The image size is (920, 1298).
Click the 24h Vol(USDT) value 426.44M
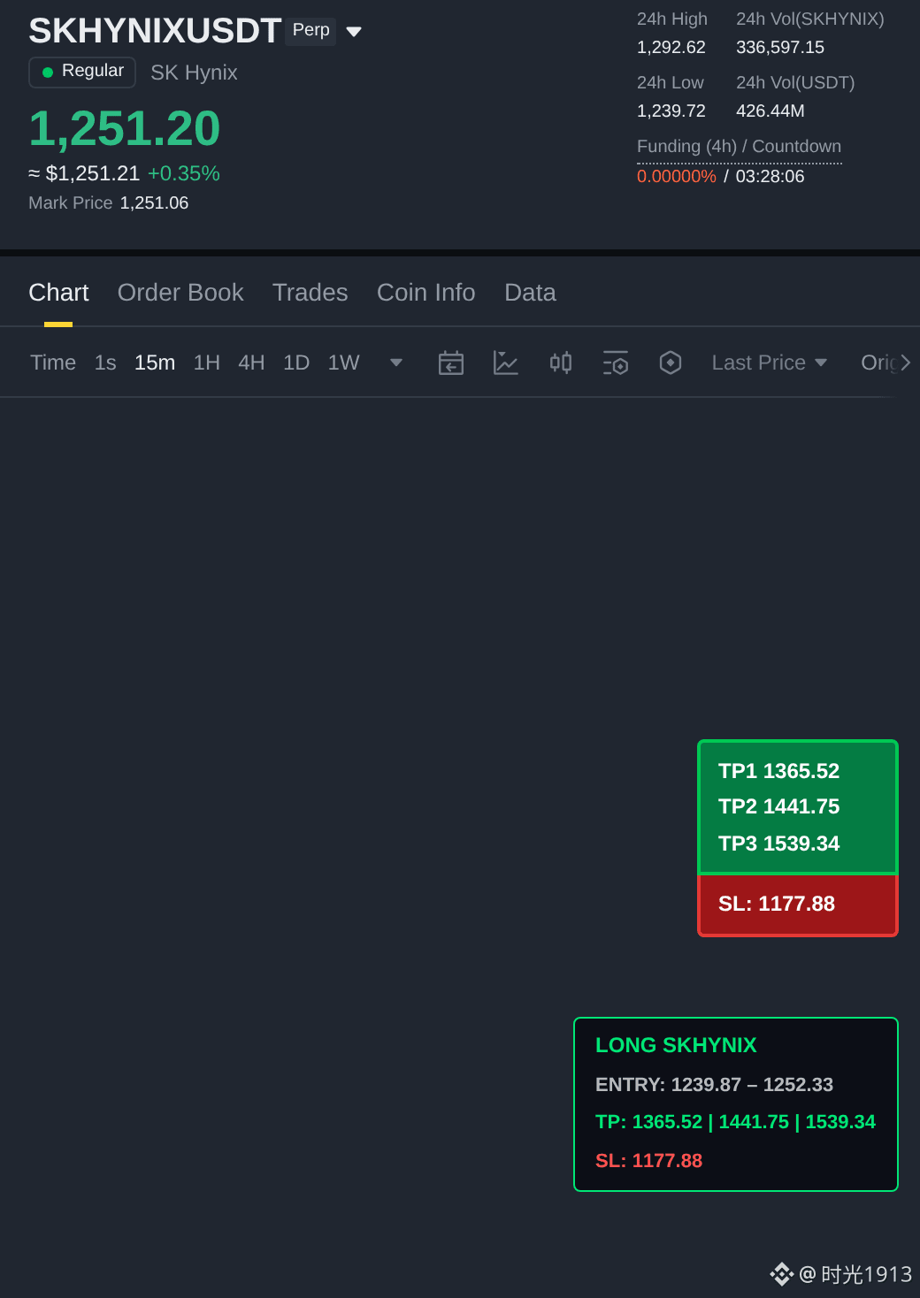(770, 111)
